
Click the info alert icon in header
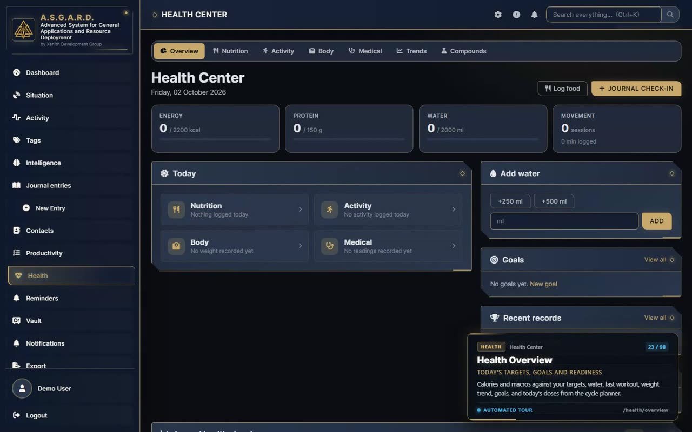[516, 15]
